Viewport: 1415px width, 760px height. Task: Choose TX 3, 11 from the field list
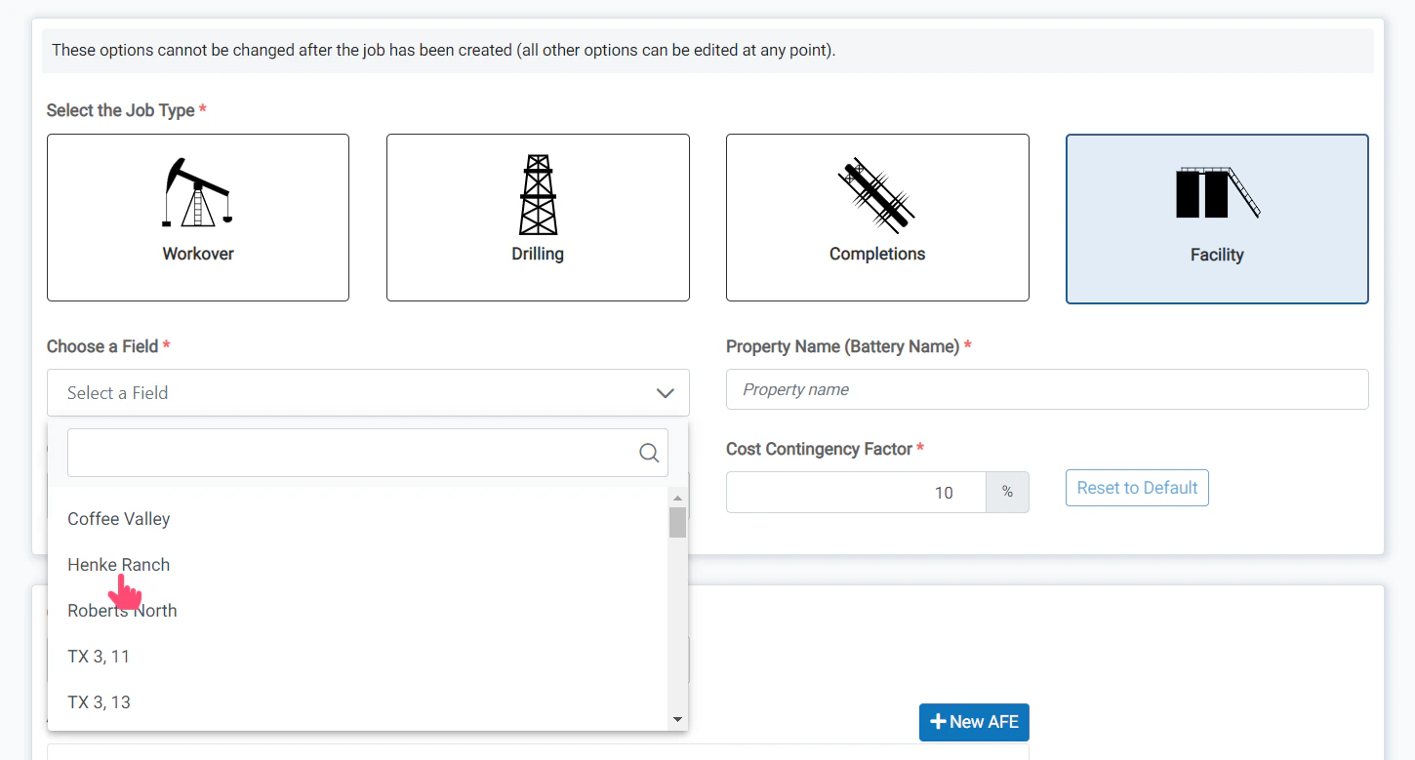pos(357,657)
